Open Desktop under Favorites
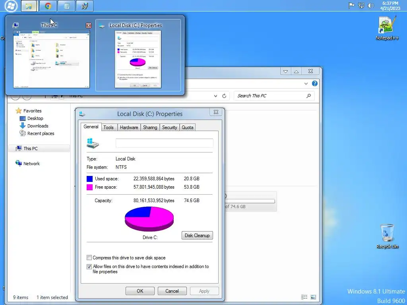Image resolution: width=407 pixels, height=305 pixels. (x=35, y=118)
